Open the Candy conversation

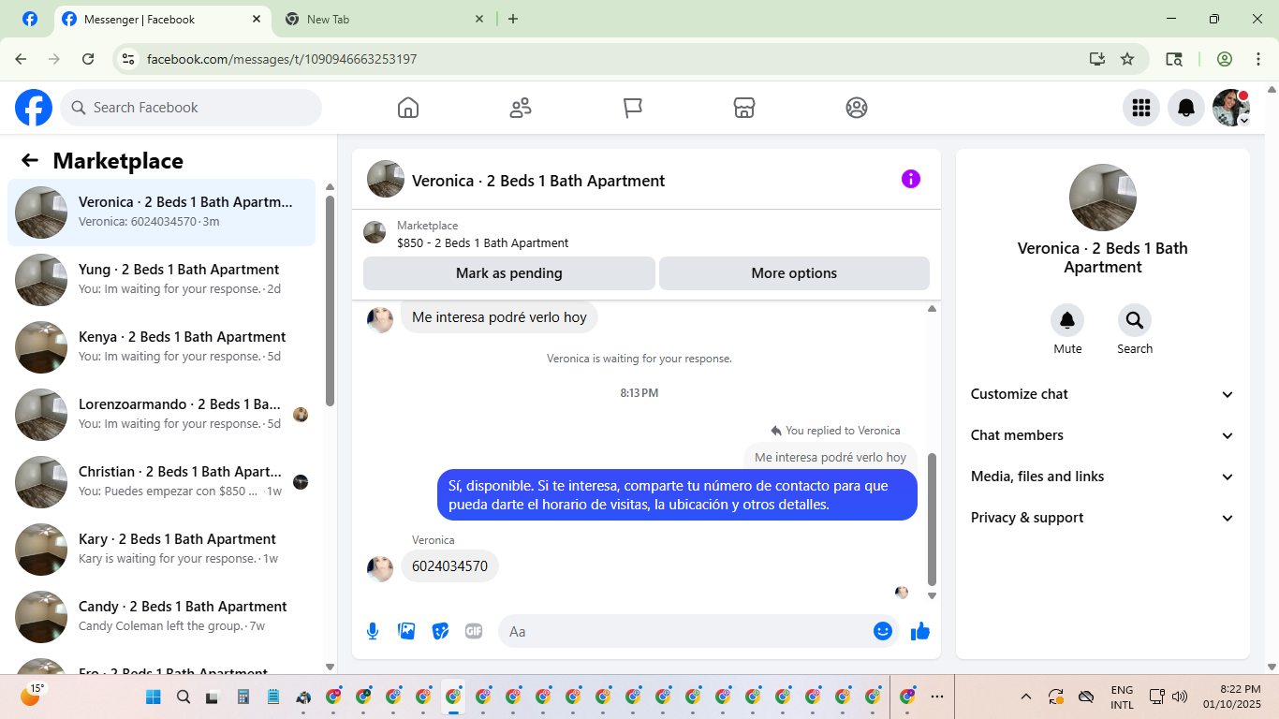pyautogui.click(x=162, y=617)
